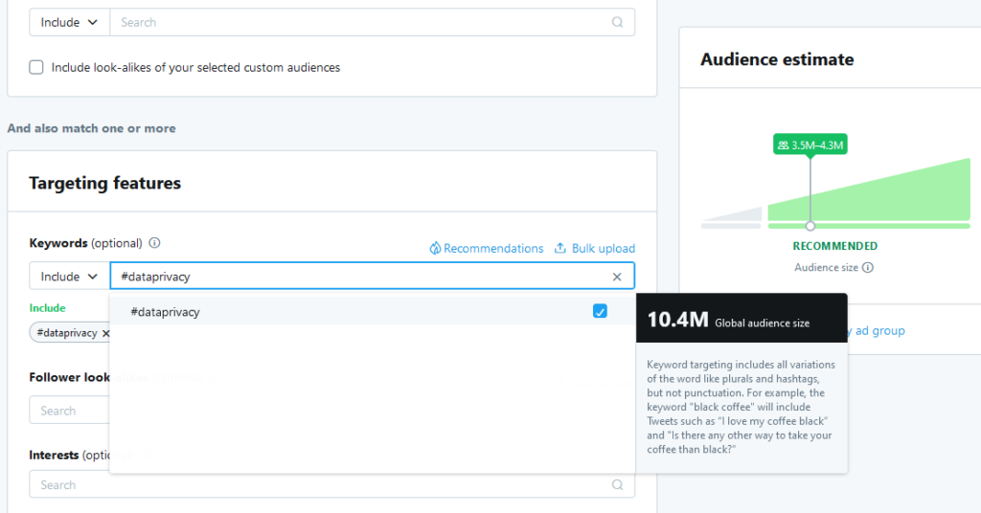Click the Targeting features heading
Image resolution: width=981 pixels, height=513 pixels.
coord(105,183)
